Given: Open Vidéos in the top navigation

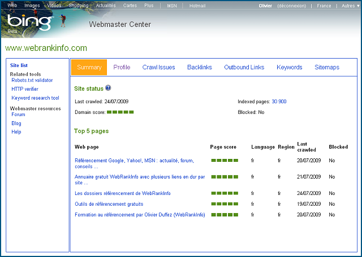Looking at the screenshot, I should (x=54, y=6).
